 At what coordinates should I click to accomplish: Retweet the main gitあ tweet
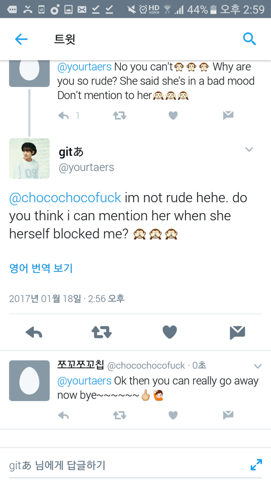point(102,333)
